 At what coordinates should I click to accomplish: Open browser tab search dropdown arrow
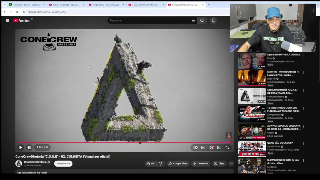[x=4, y=5]
